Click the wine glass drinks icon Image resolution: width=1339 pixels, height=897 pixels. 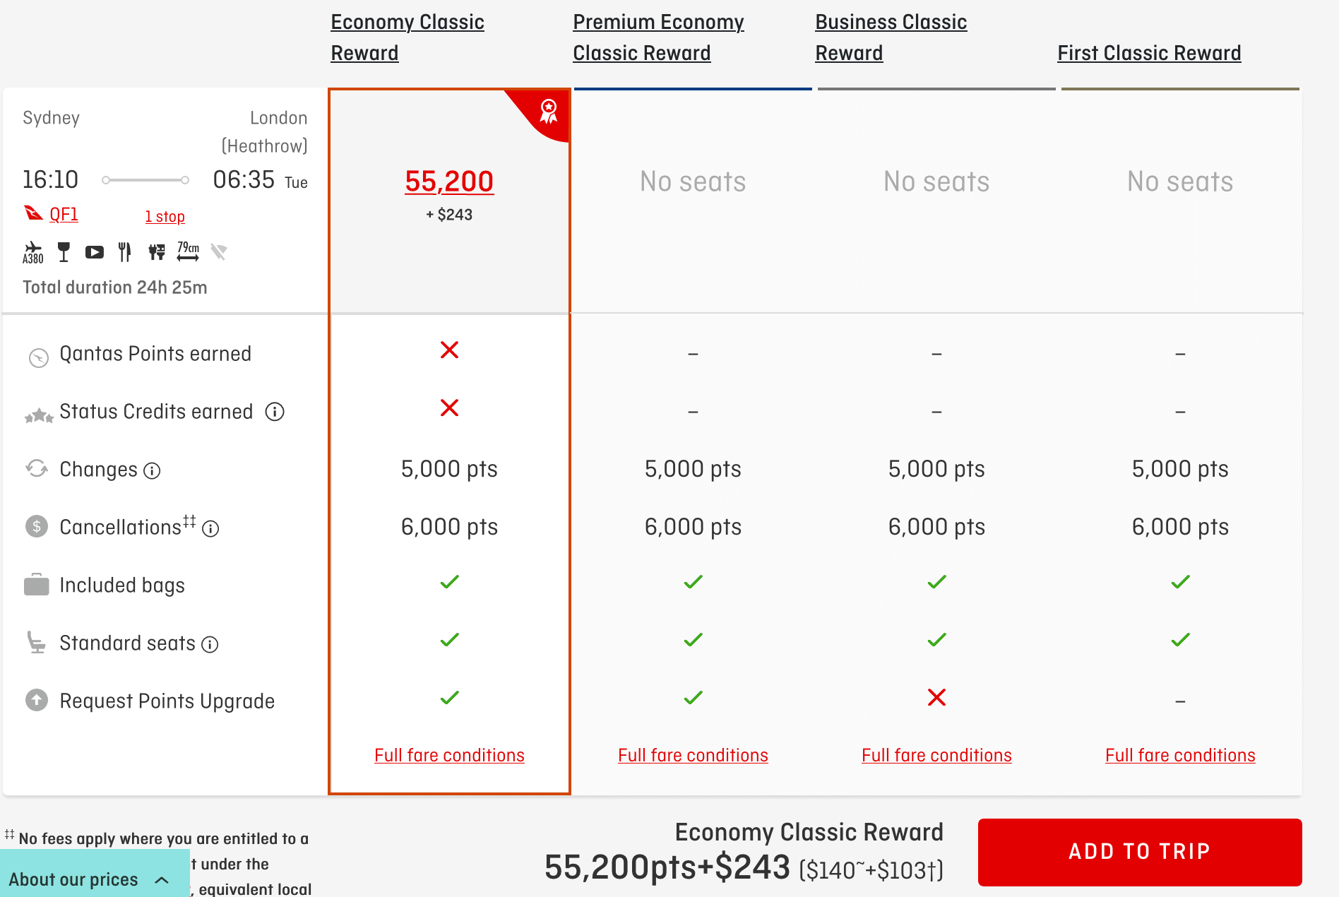64,252
